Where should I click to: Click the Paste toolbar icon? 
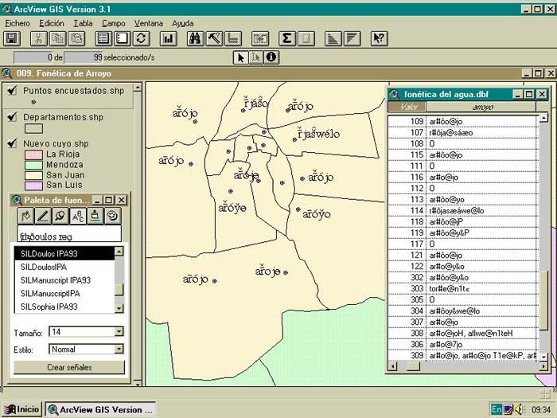pos(76,39)
